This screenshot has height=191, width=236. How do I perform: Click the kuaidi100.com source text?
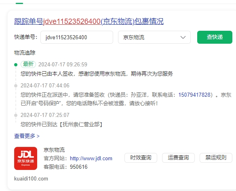click(x=31, y=178)
